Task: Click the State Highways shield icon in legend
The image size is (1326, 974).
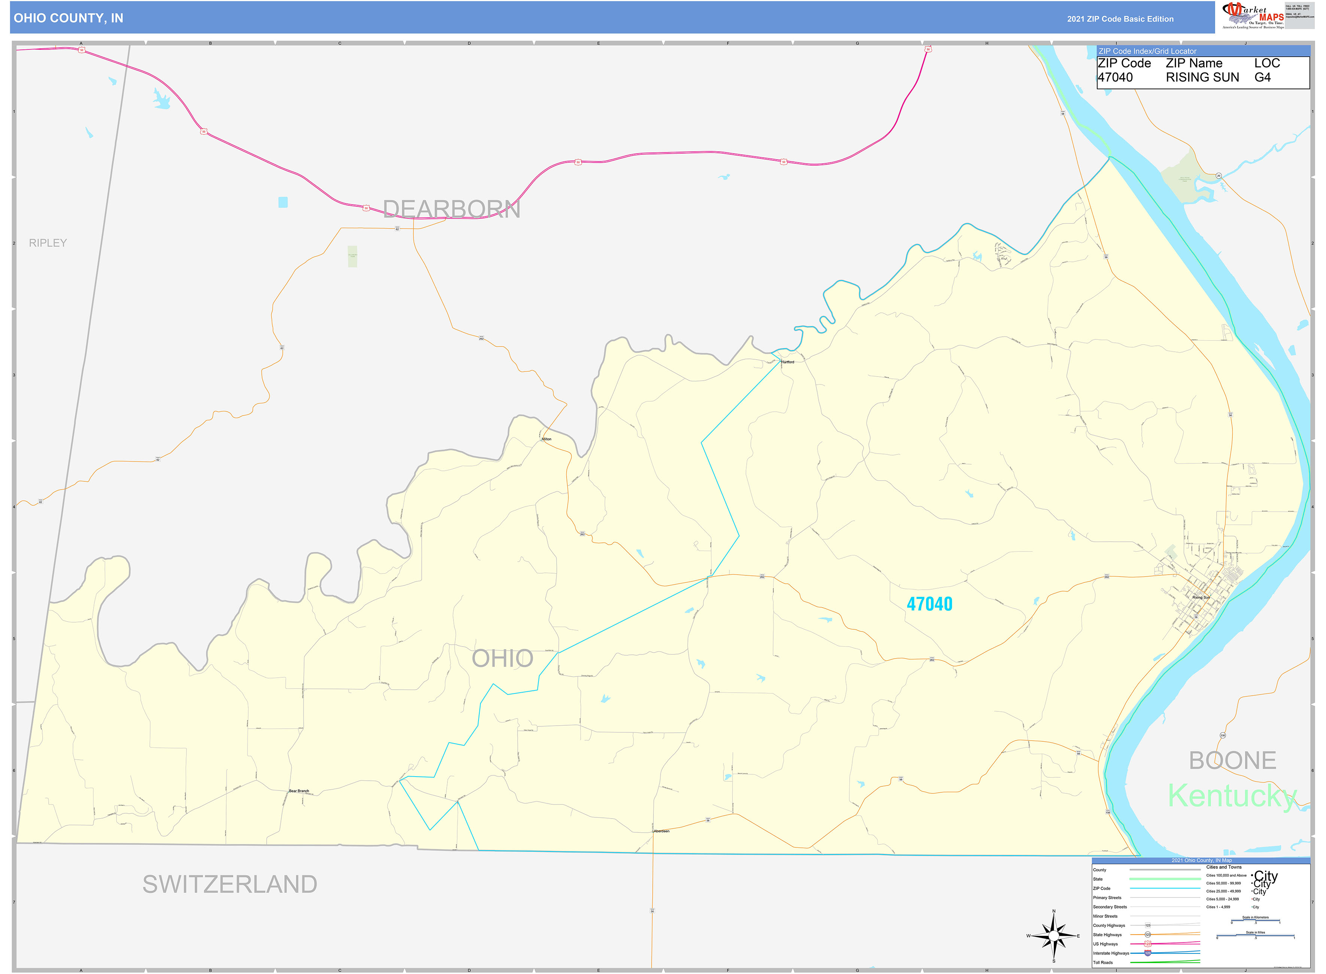Action: click(1148, 935)
